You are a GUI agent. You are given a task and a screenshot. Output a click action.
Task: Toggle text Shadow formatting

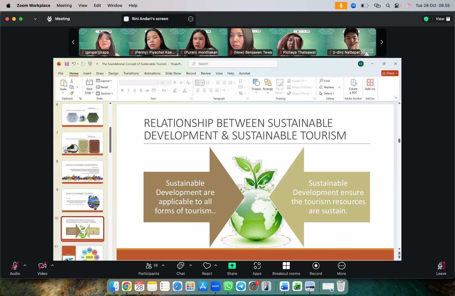coord(141,90)
